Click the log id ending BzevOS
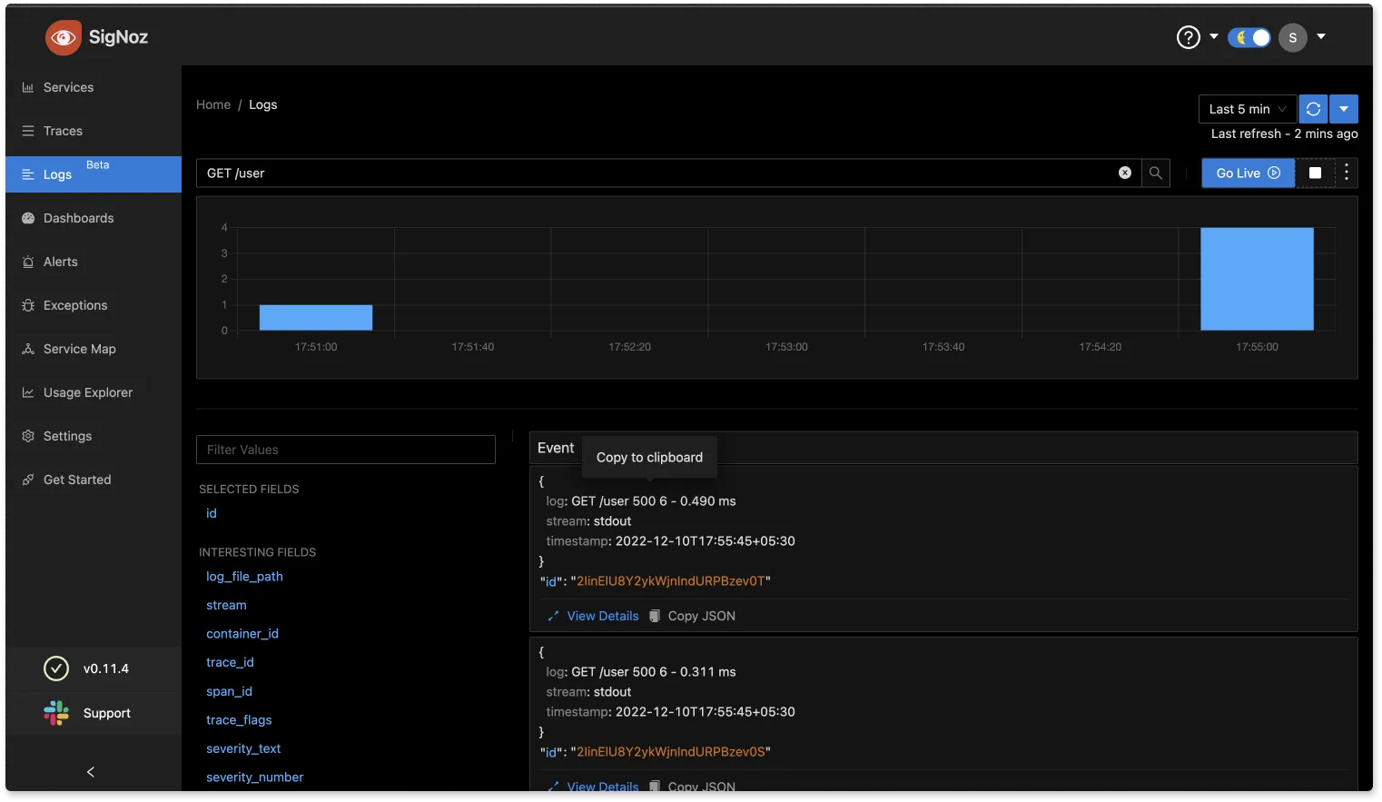The height and width of the screenshot is (802, 1382). point(671,752)
